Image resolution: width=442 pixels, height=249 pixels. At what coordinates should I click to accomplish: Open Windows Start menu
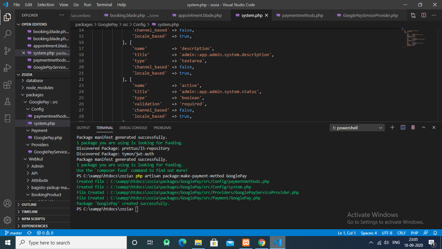(7, 243)
